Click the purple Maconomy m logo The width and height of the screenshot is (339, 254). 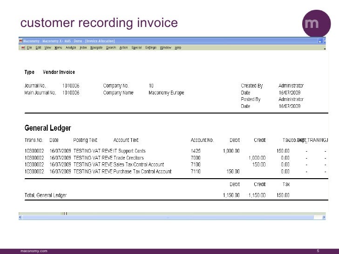click(x=316, y=23)
